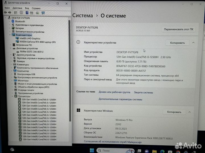Click the Device Manager vertical scrollbar
205x153 pixels.
click(x=70, y=70)
